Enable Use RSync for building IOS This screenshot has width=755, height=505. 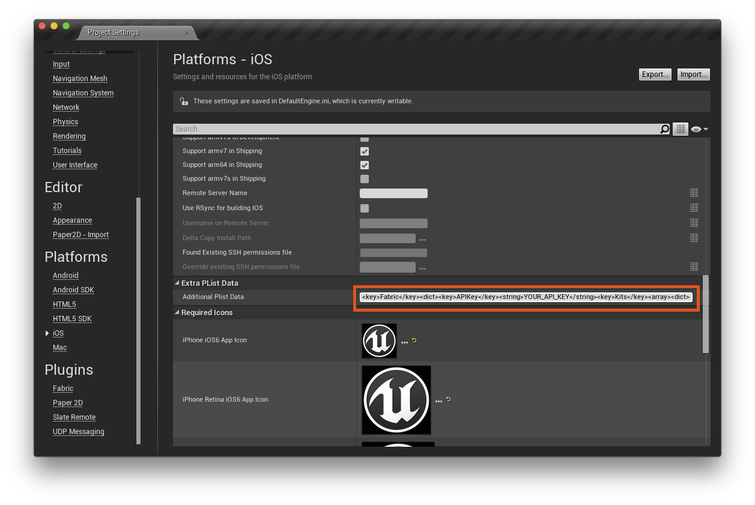(x=365, y=208)
